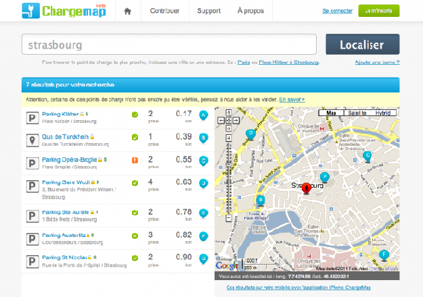This screenshot has width=423, height=297.
Task: Click parking icon of Parking Gare Wodli row
Action: [32, 186]
